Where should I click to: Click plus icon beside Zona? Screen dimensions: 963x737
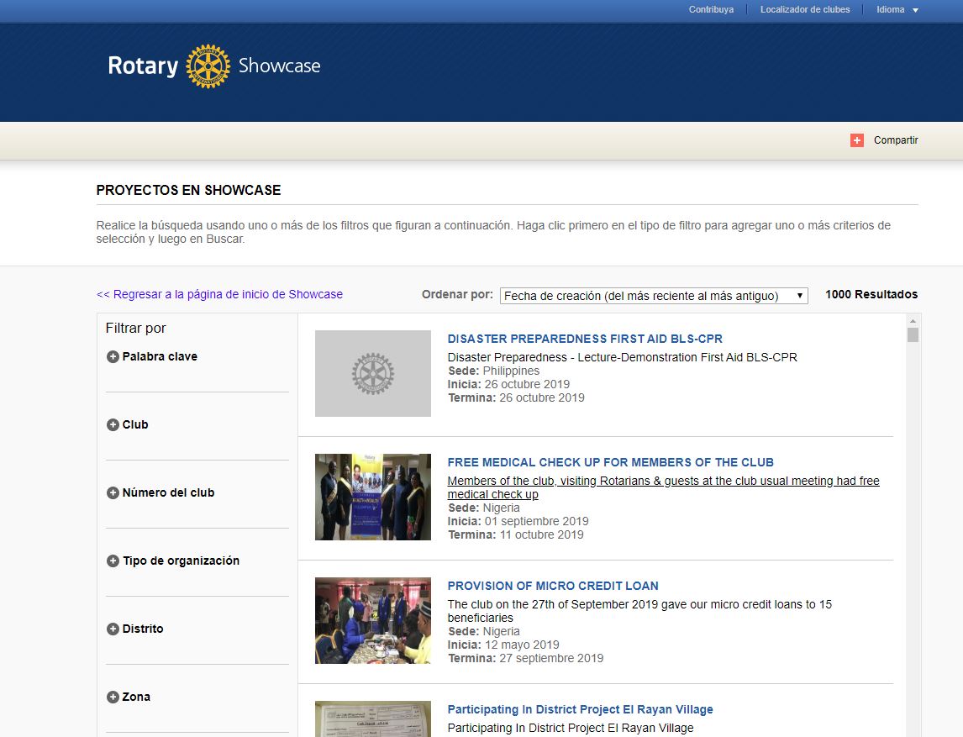click(113, 698)
